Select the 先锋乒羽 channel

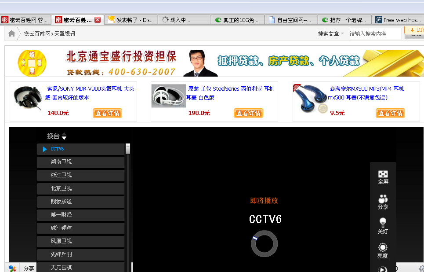[x=80, y=254]
